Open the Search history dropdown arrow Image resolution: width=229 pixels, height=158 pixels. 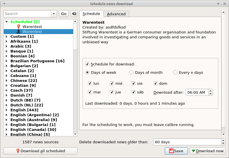click(54, 14)
